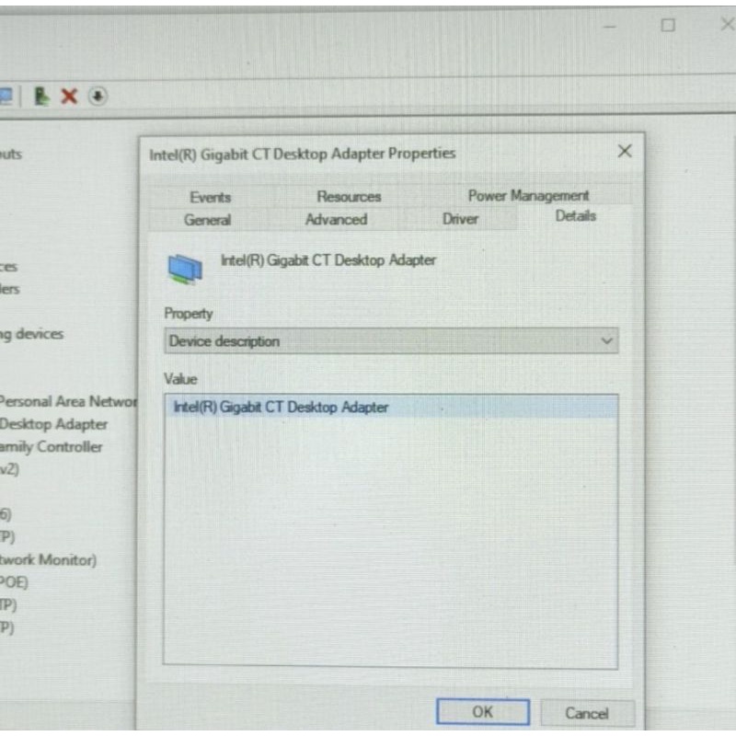Minimize the Device Manager window
This screenshot has height=736, width=736.
[609, 27]
